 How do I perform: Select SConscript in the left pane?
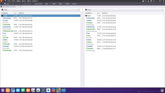point(7,18)
